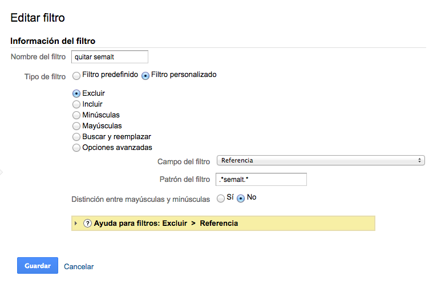This screenshot has height=284, width=433.
Task: Choose the Incluir filter type
Action: click(76, 104)
